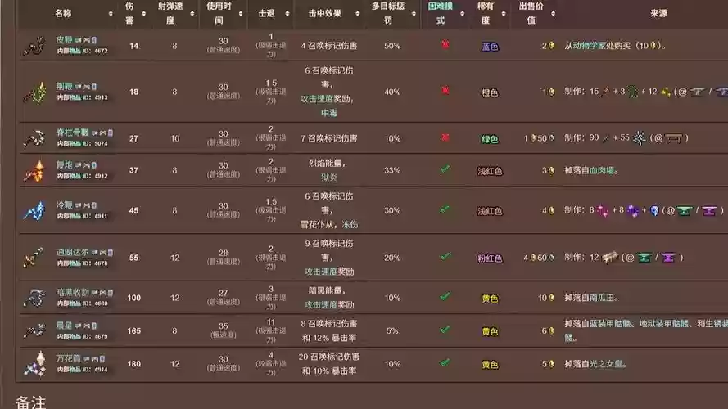Follow the 光之女皇 link in 万花筒 source
Screen dimensions: 728x409
(608, 364)
